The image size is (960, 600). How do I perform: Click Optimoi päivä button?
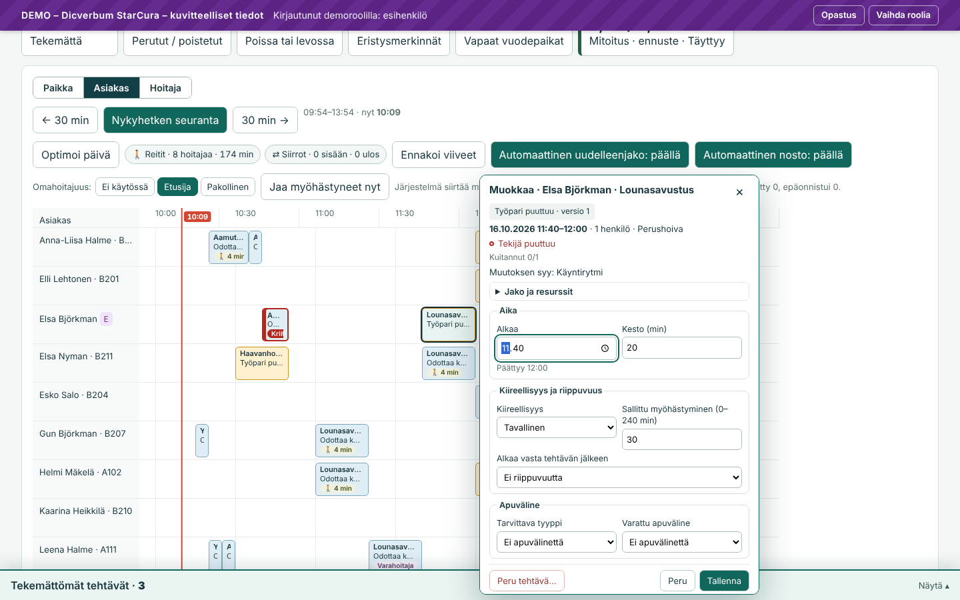click(x=76, y=155)
